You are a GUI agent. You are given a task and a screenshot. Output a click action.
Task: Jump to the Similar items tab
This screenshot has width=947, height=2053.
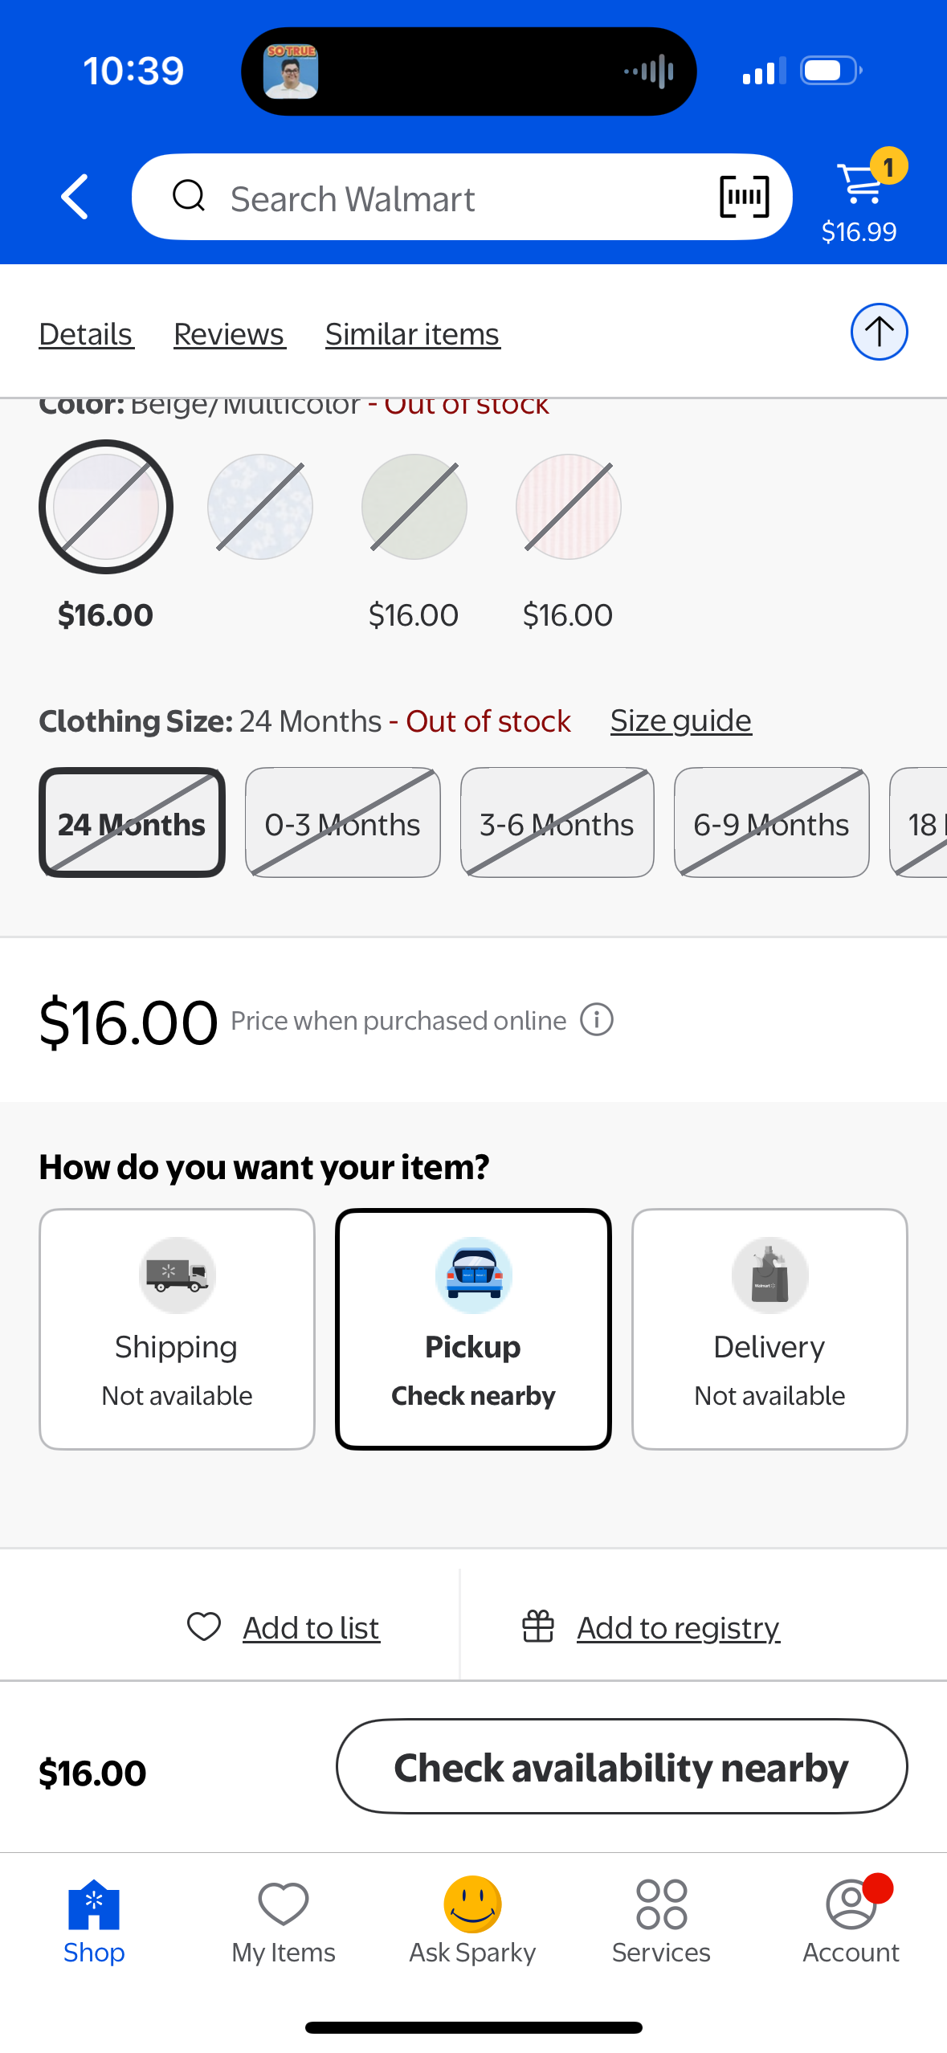tap(412, 334)
